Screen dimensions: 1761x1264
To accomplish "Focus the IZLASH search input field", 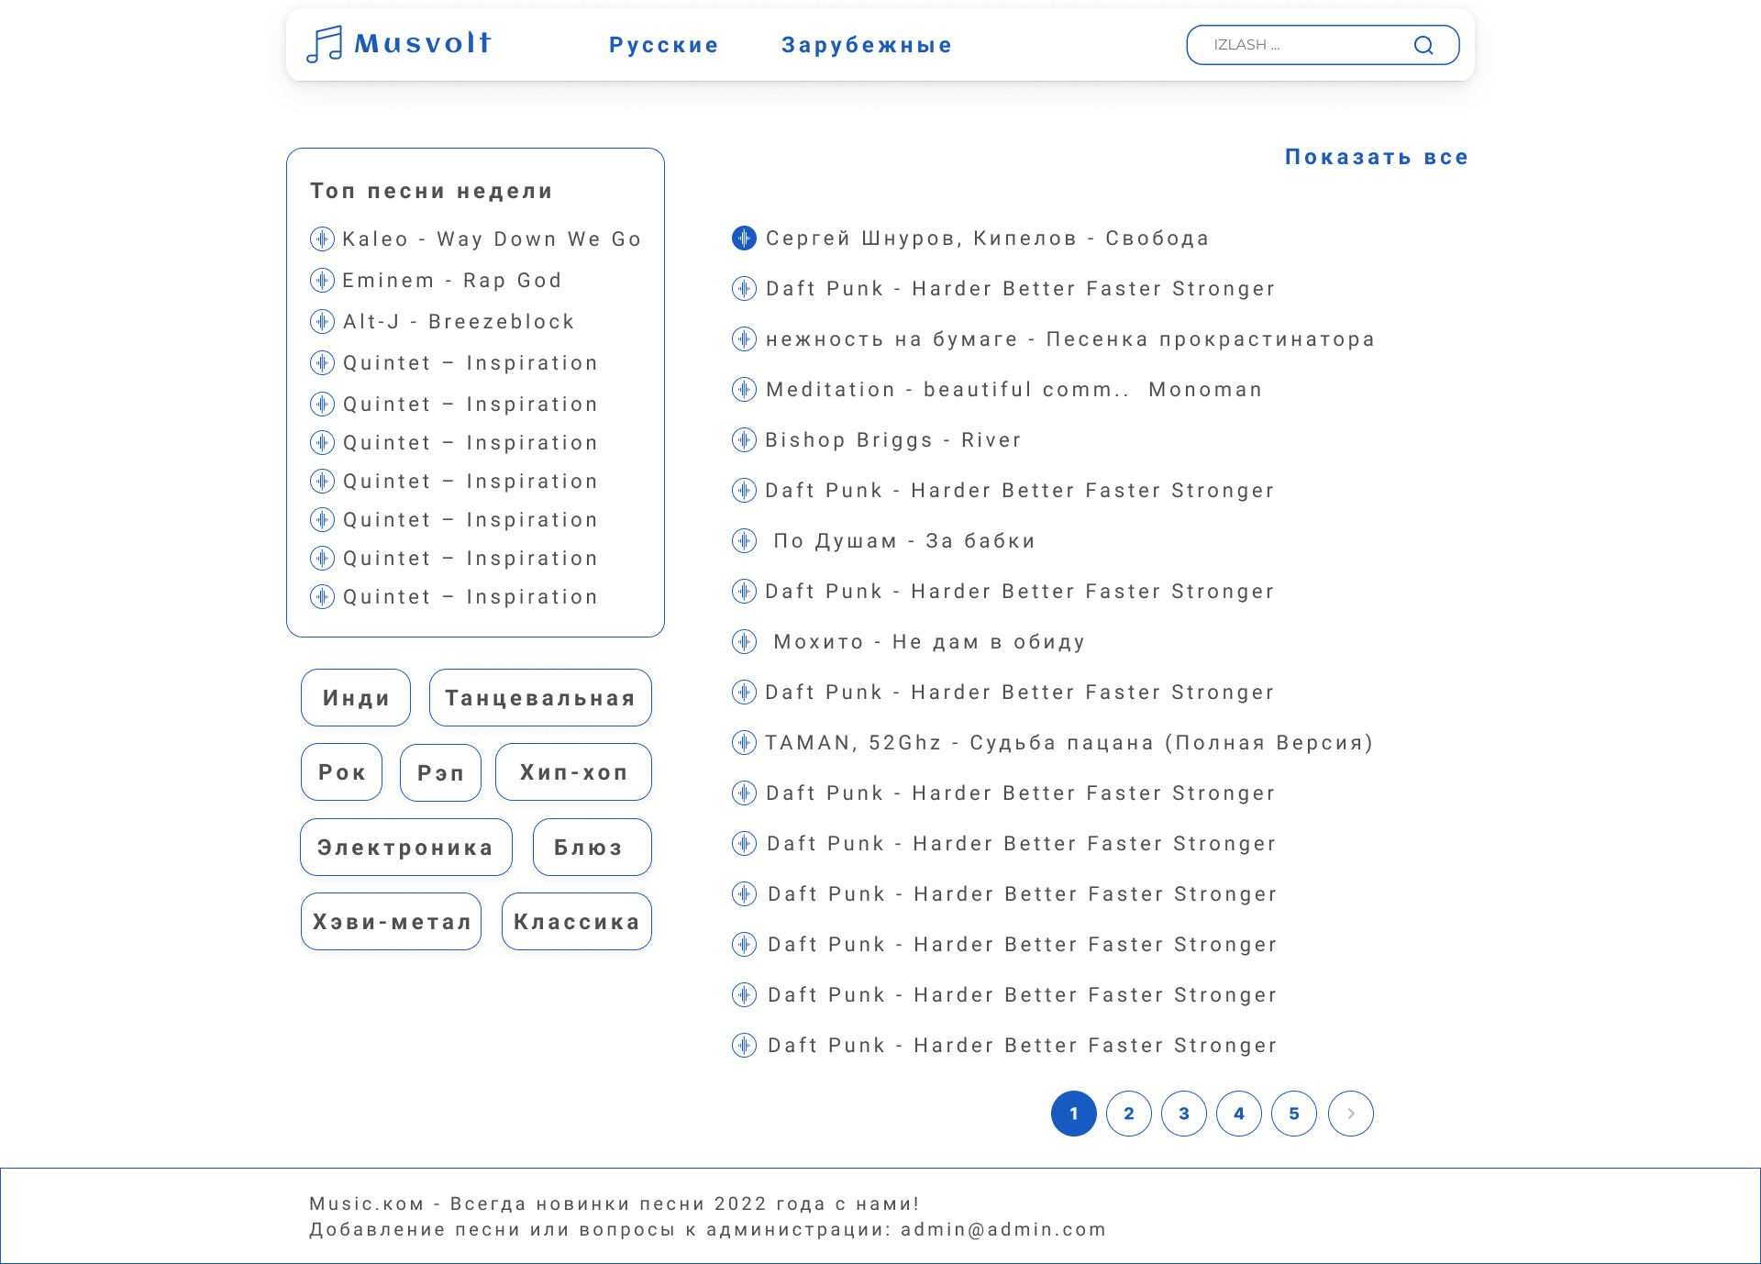I will click(x=1302, y=45).
